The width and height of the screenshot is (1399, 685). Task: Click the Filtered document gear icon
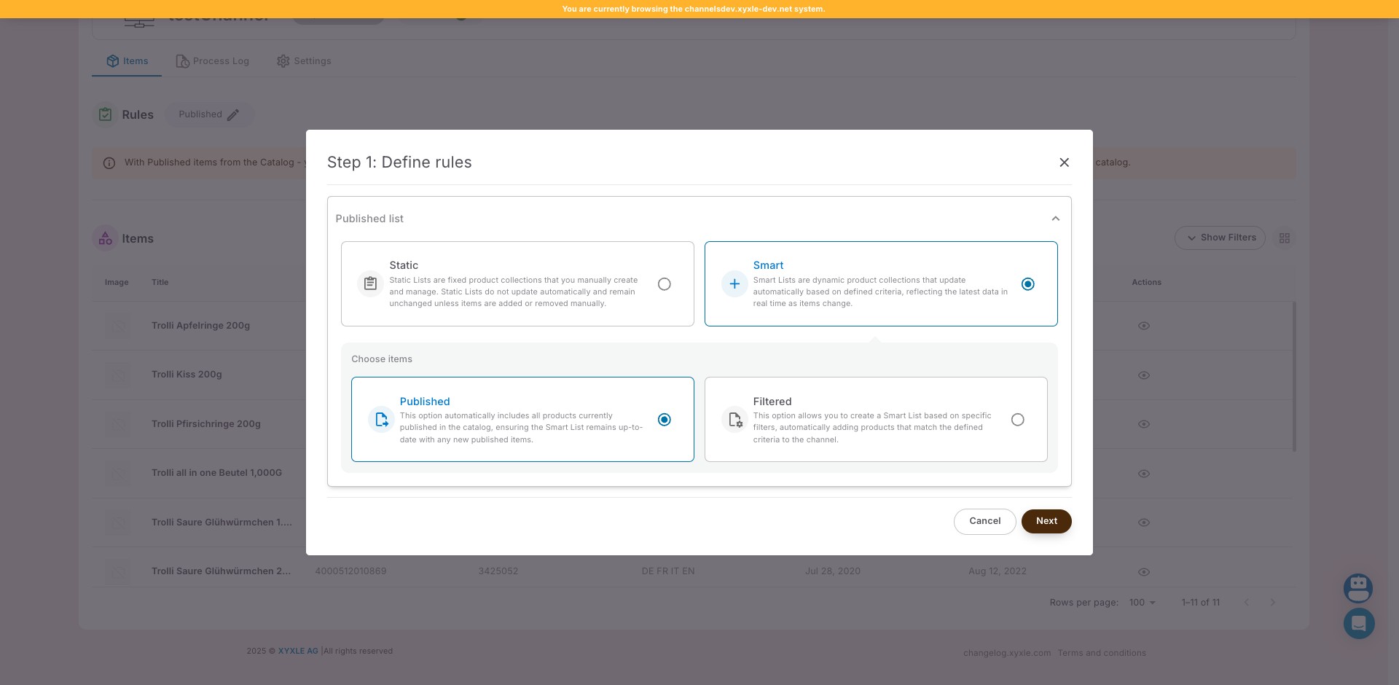click(x=734, y=420)
